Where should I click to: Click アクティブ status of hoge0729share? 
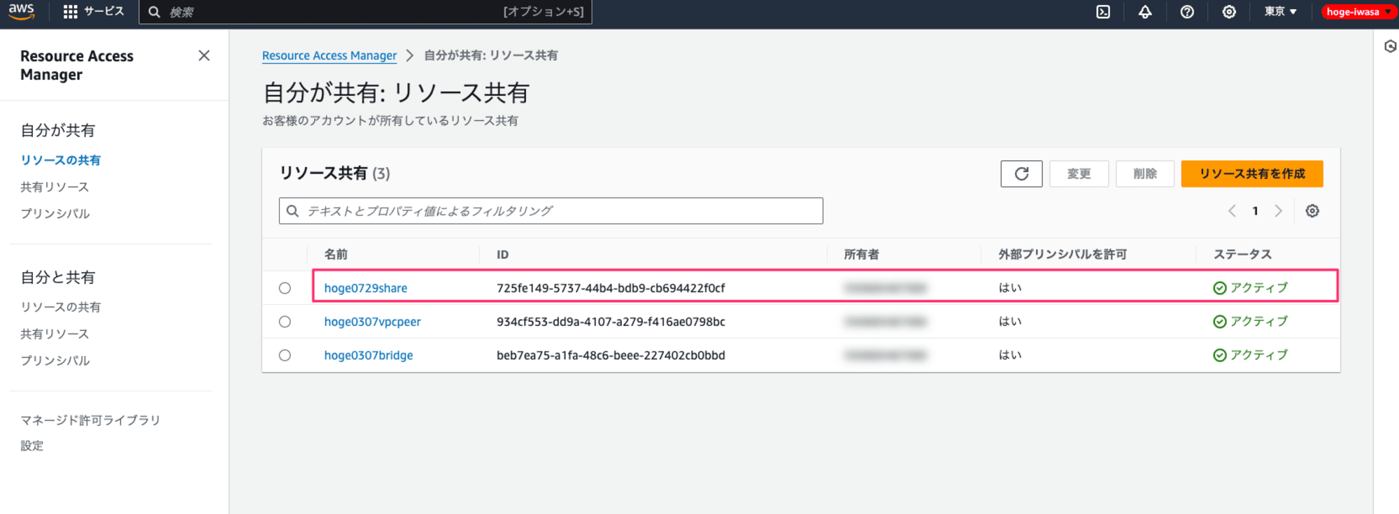(x=1251, y=287)
